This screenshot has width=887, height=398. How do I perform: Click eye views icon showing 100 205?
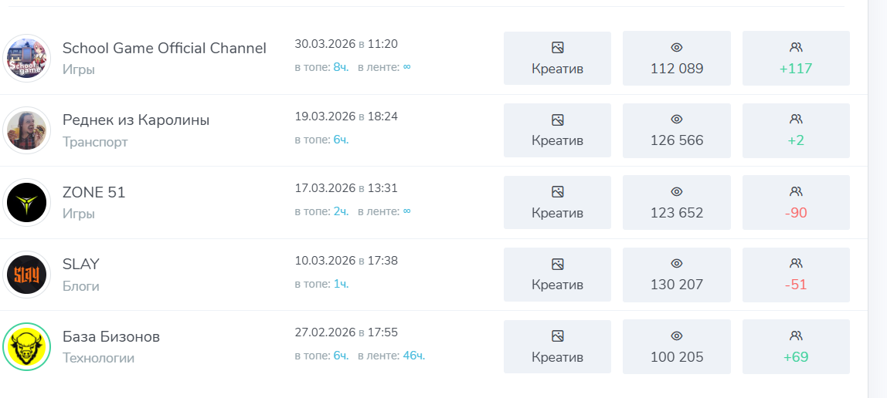point(677,336)
